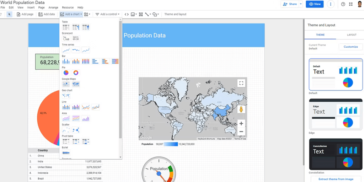Open the shape tool dropdown
Image resolution: width=364 pixels, height=182 pixels.
156,14
